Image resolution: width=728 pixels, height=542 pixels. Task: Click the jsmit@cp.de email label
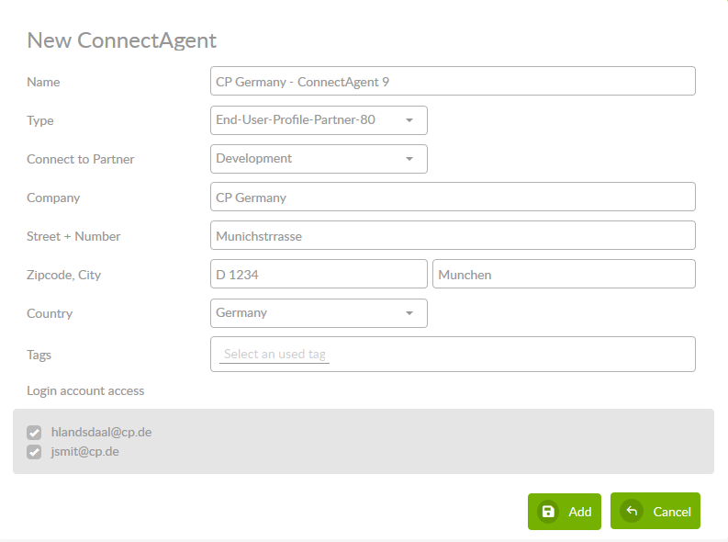click(85, 452)
